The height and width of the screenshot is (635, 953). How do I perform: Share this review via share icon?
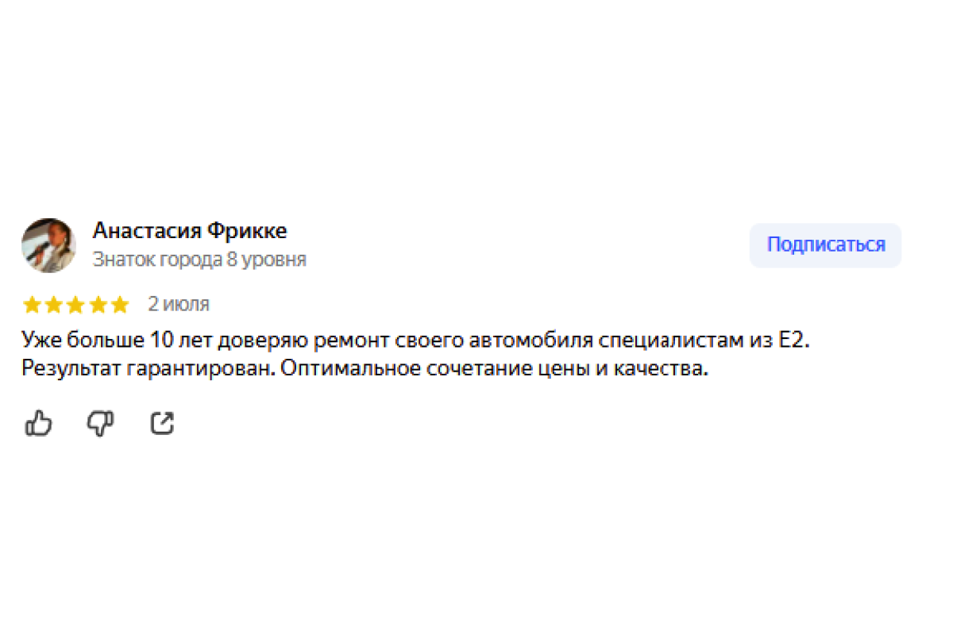click(x=162, y=423)
